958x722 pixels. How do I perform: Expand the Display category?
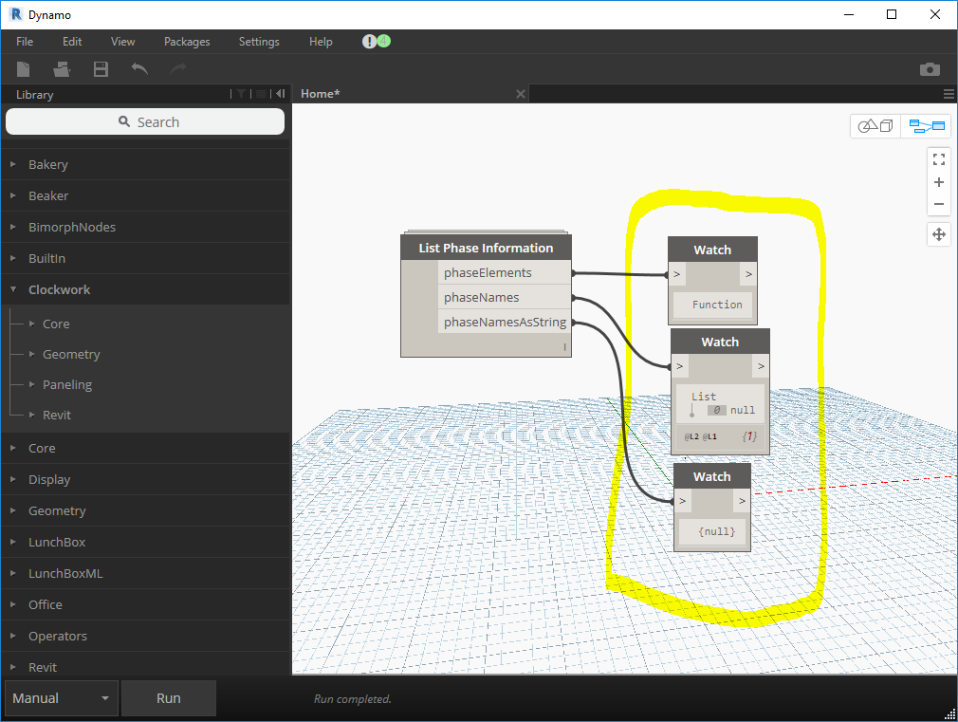145,479
